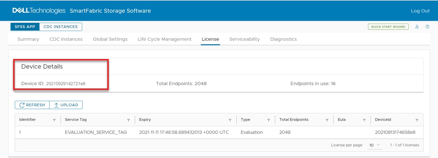Click the Total Endpoints: 2048 text
The width and height of the screenshot is (438, 158).
tap(181, 83)
